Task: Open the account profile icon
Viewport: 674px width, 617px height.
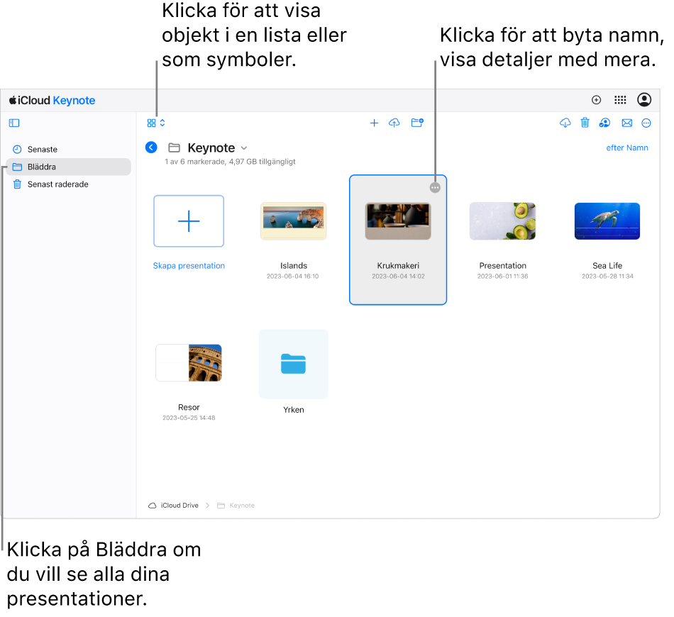Action: click(644, 100)
